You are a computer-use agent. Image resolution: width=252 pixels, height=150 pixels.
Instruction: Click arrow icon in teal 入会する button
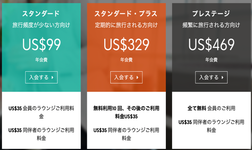pyautogui.click(x=52, y=78)
